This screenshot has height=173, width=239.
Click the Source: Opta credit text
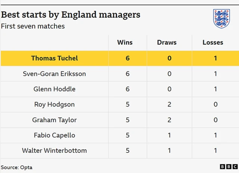coord(16,167)
